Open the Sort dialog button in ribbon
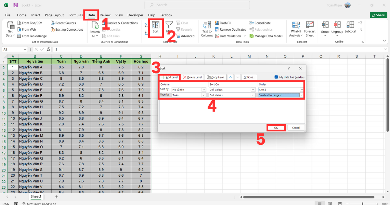The height and width of the screenshot is (205, 390). (156, 28)
